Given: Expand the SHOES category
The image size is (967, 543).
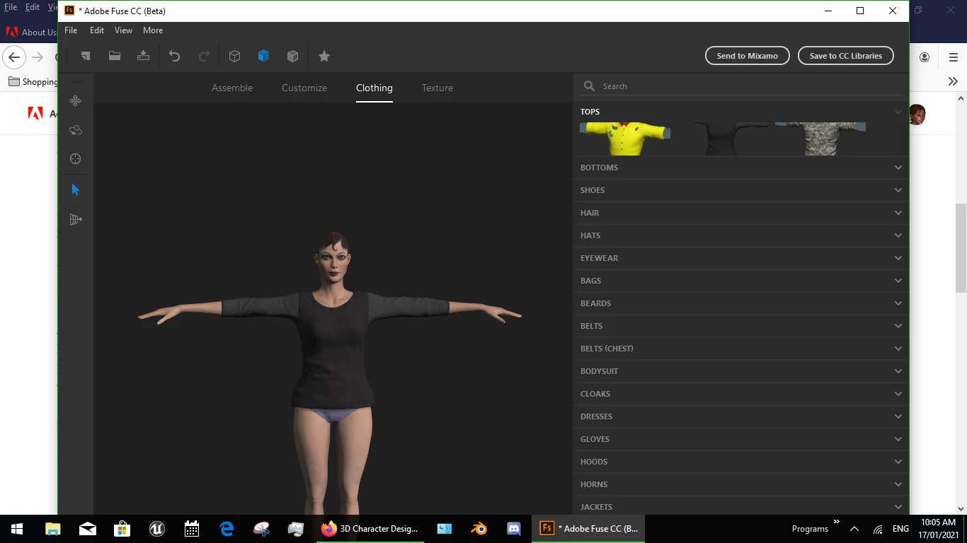Looking at the screenshot, I should pyautogui.click(x=741, y=190).
